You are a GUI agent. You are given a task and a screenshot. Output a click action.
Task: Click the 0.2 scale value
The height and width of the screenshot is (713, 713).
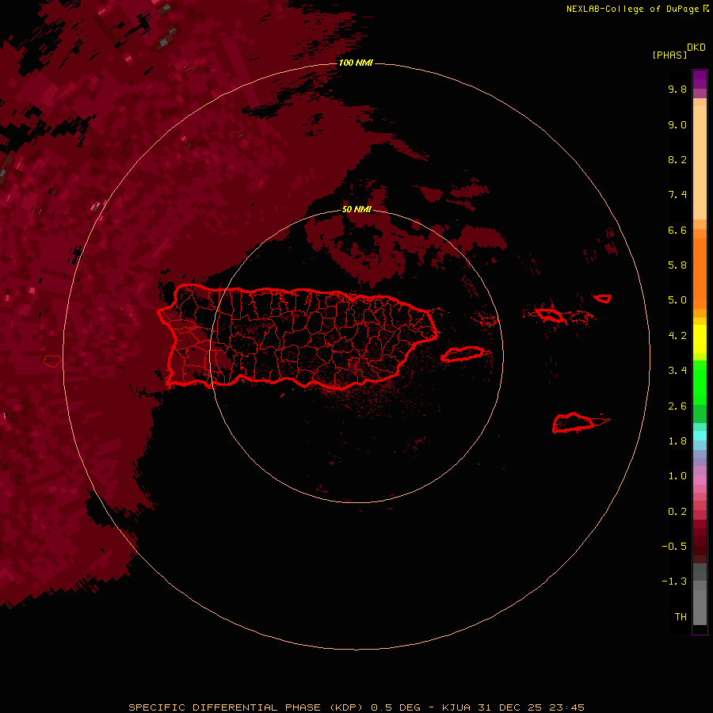(677, 512)
